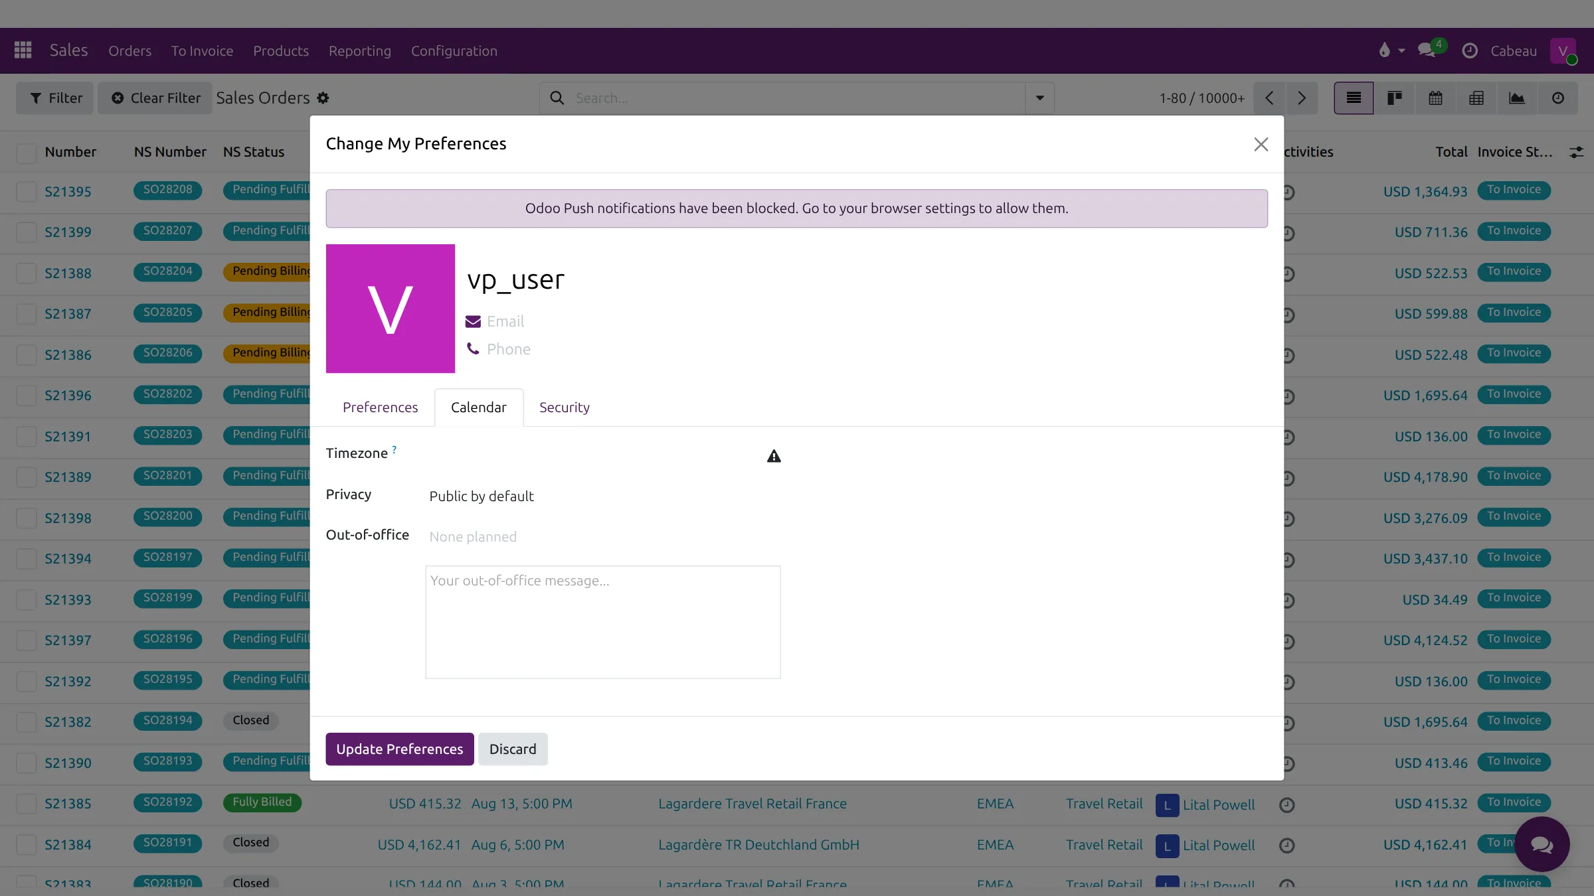This screenshot has height=896, width=1594.
Task: Select checkbox for order S21396
Action: [x=27, y=396]
